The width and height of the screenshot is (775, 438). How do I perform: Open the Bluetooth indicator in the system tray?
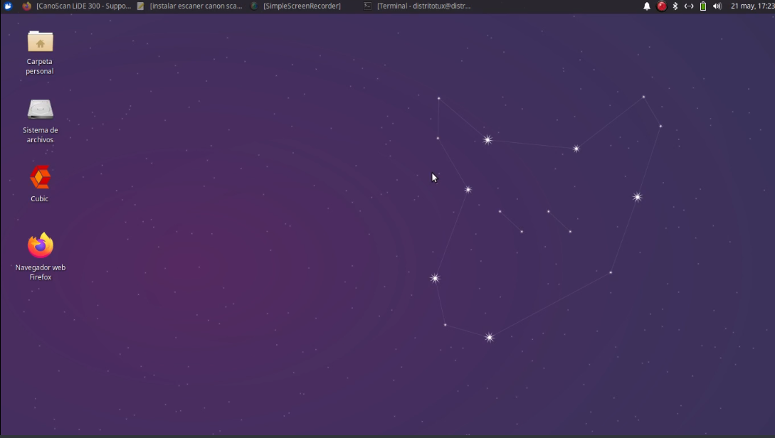[674, 6]
